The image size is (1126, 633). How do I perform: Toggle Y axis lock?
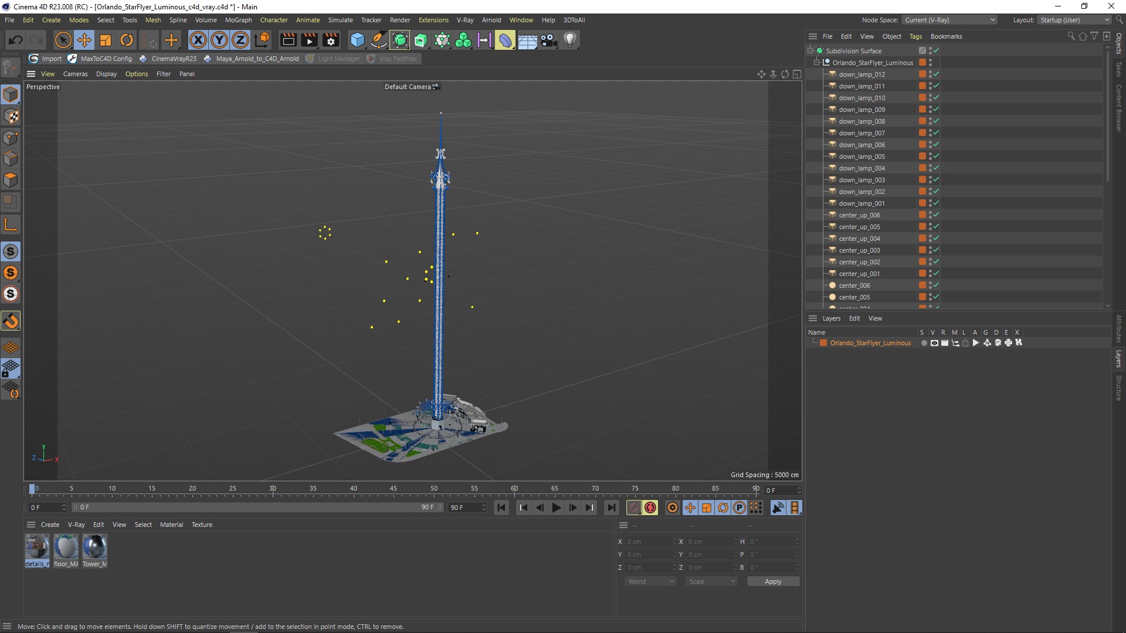point(219,40)
